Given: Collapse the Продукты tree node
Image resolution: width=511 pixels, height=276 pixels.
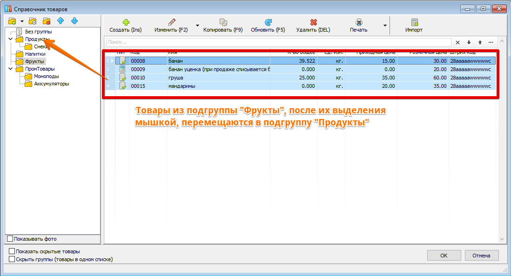Looking at the screenshot, I should (10, 39).
